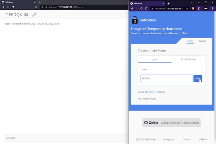The width and height of the screenshot is (216, 144).
Task: Click the blue Join button
Action: tap(198, 79)
